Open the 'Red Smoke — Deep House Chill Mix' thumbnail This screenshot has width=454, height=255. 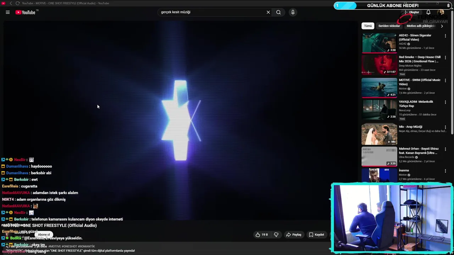[x=379, y=65]
